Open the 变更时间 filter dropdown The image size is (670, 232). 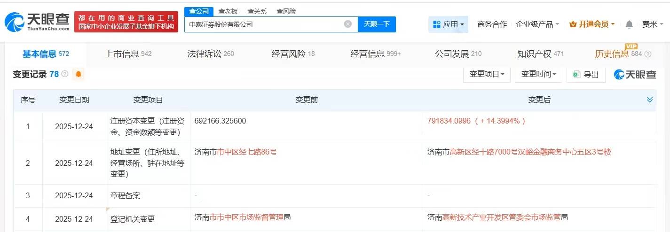[x=538, y=74]
